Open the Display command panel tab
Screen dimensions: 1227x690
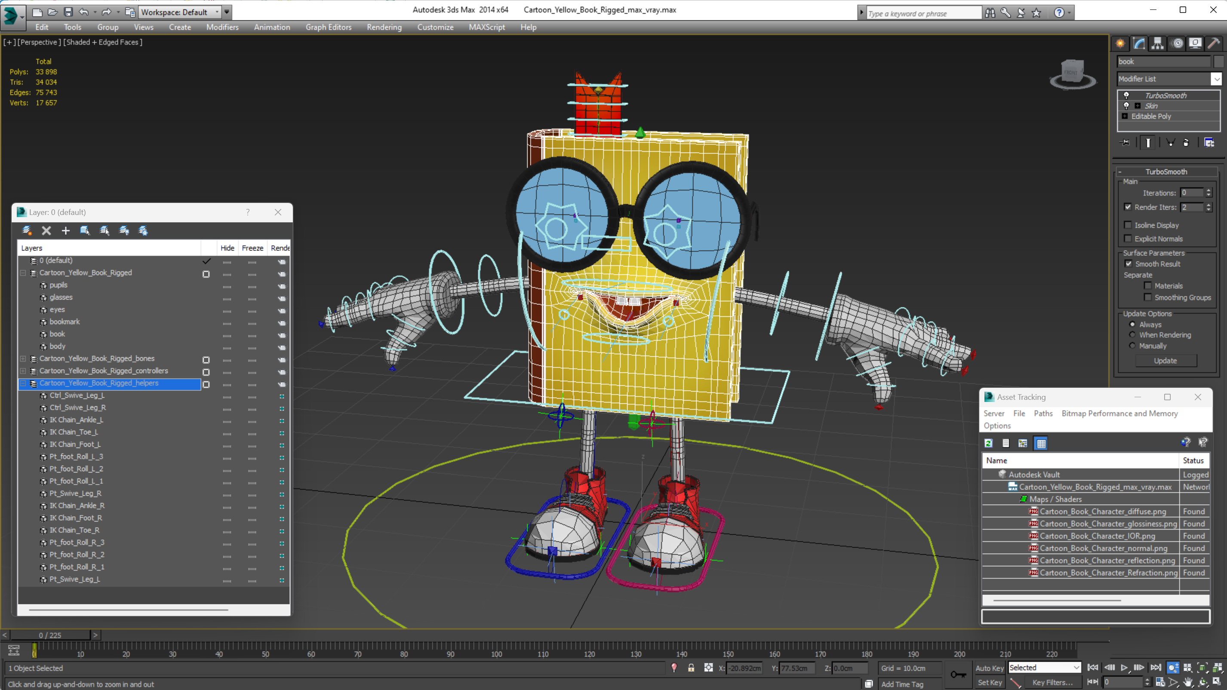(1195, 43)
